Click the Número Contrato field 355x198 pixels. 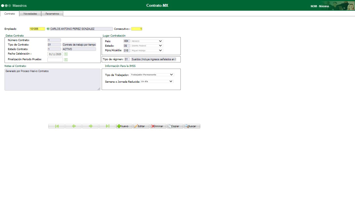pyautogui.click(x=54, y=40)
